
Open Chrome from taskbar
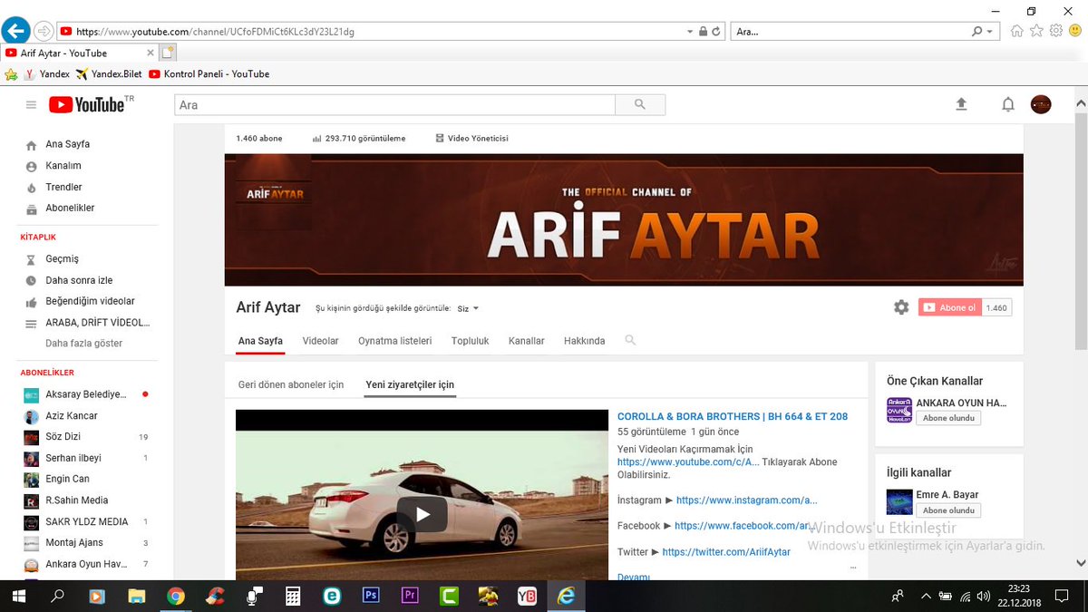click(x=176, y=596)
